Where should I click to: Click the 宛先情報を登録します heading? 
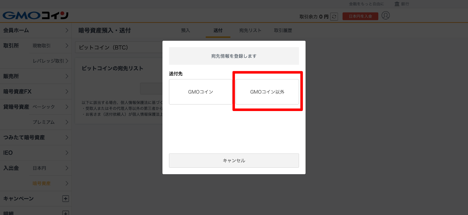click(x=234, y=56)
